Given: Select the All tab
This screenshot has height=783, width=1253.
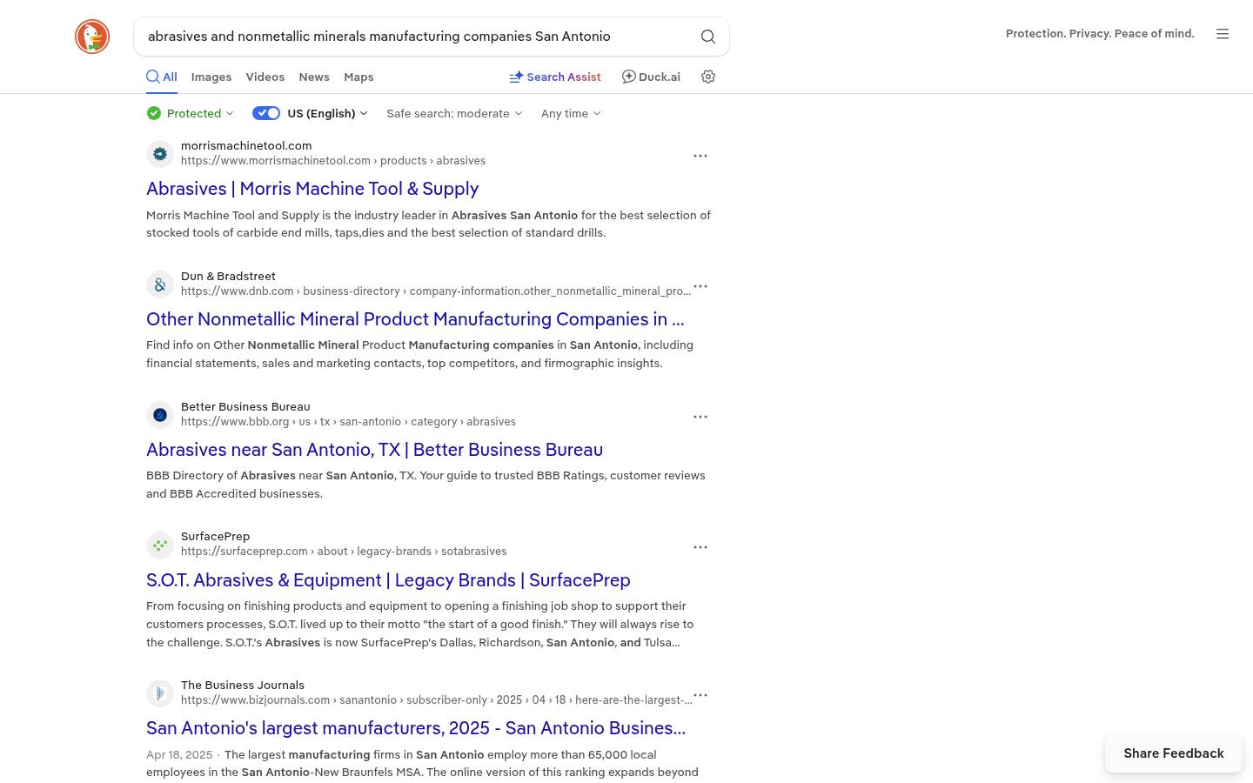Looking at the screenshot, I should tap(162, 77).
